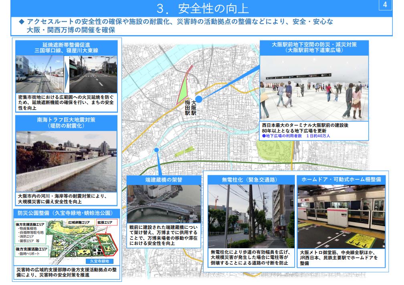Screen dimensions: 404x285
Task: Select the 延焼遮断帯整備促進 panel header
Action: [66, 47]
